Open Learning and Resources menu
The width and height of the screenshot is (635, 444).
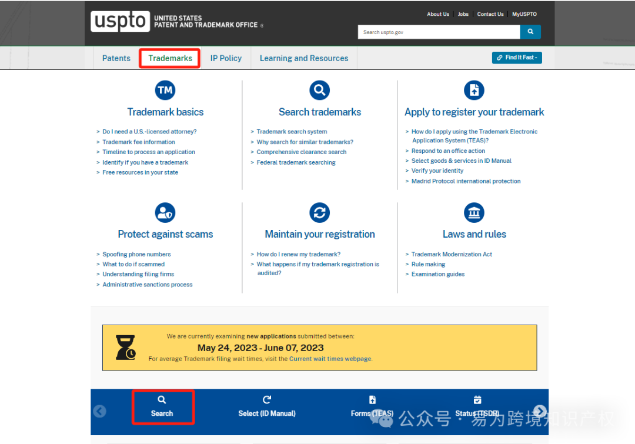coord(304,58)
